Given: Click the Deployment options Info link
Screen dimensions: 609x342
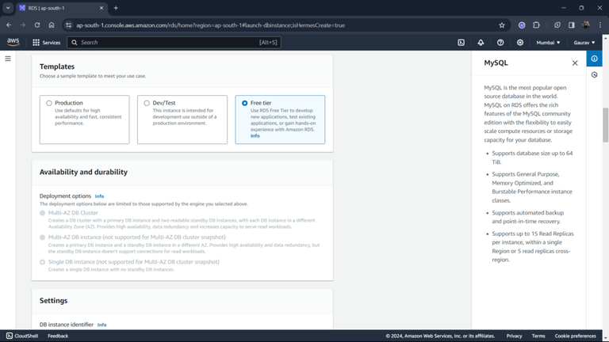Looking at the screenshot, I should pos(99,196).
